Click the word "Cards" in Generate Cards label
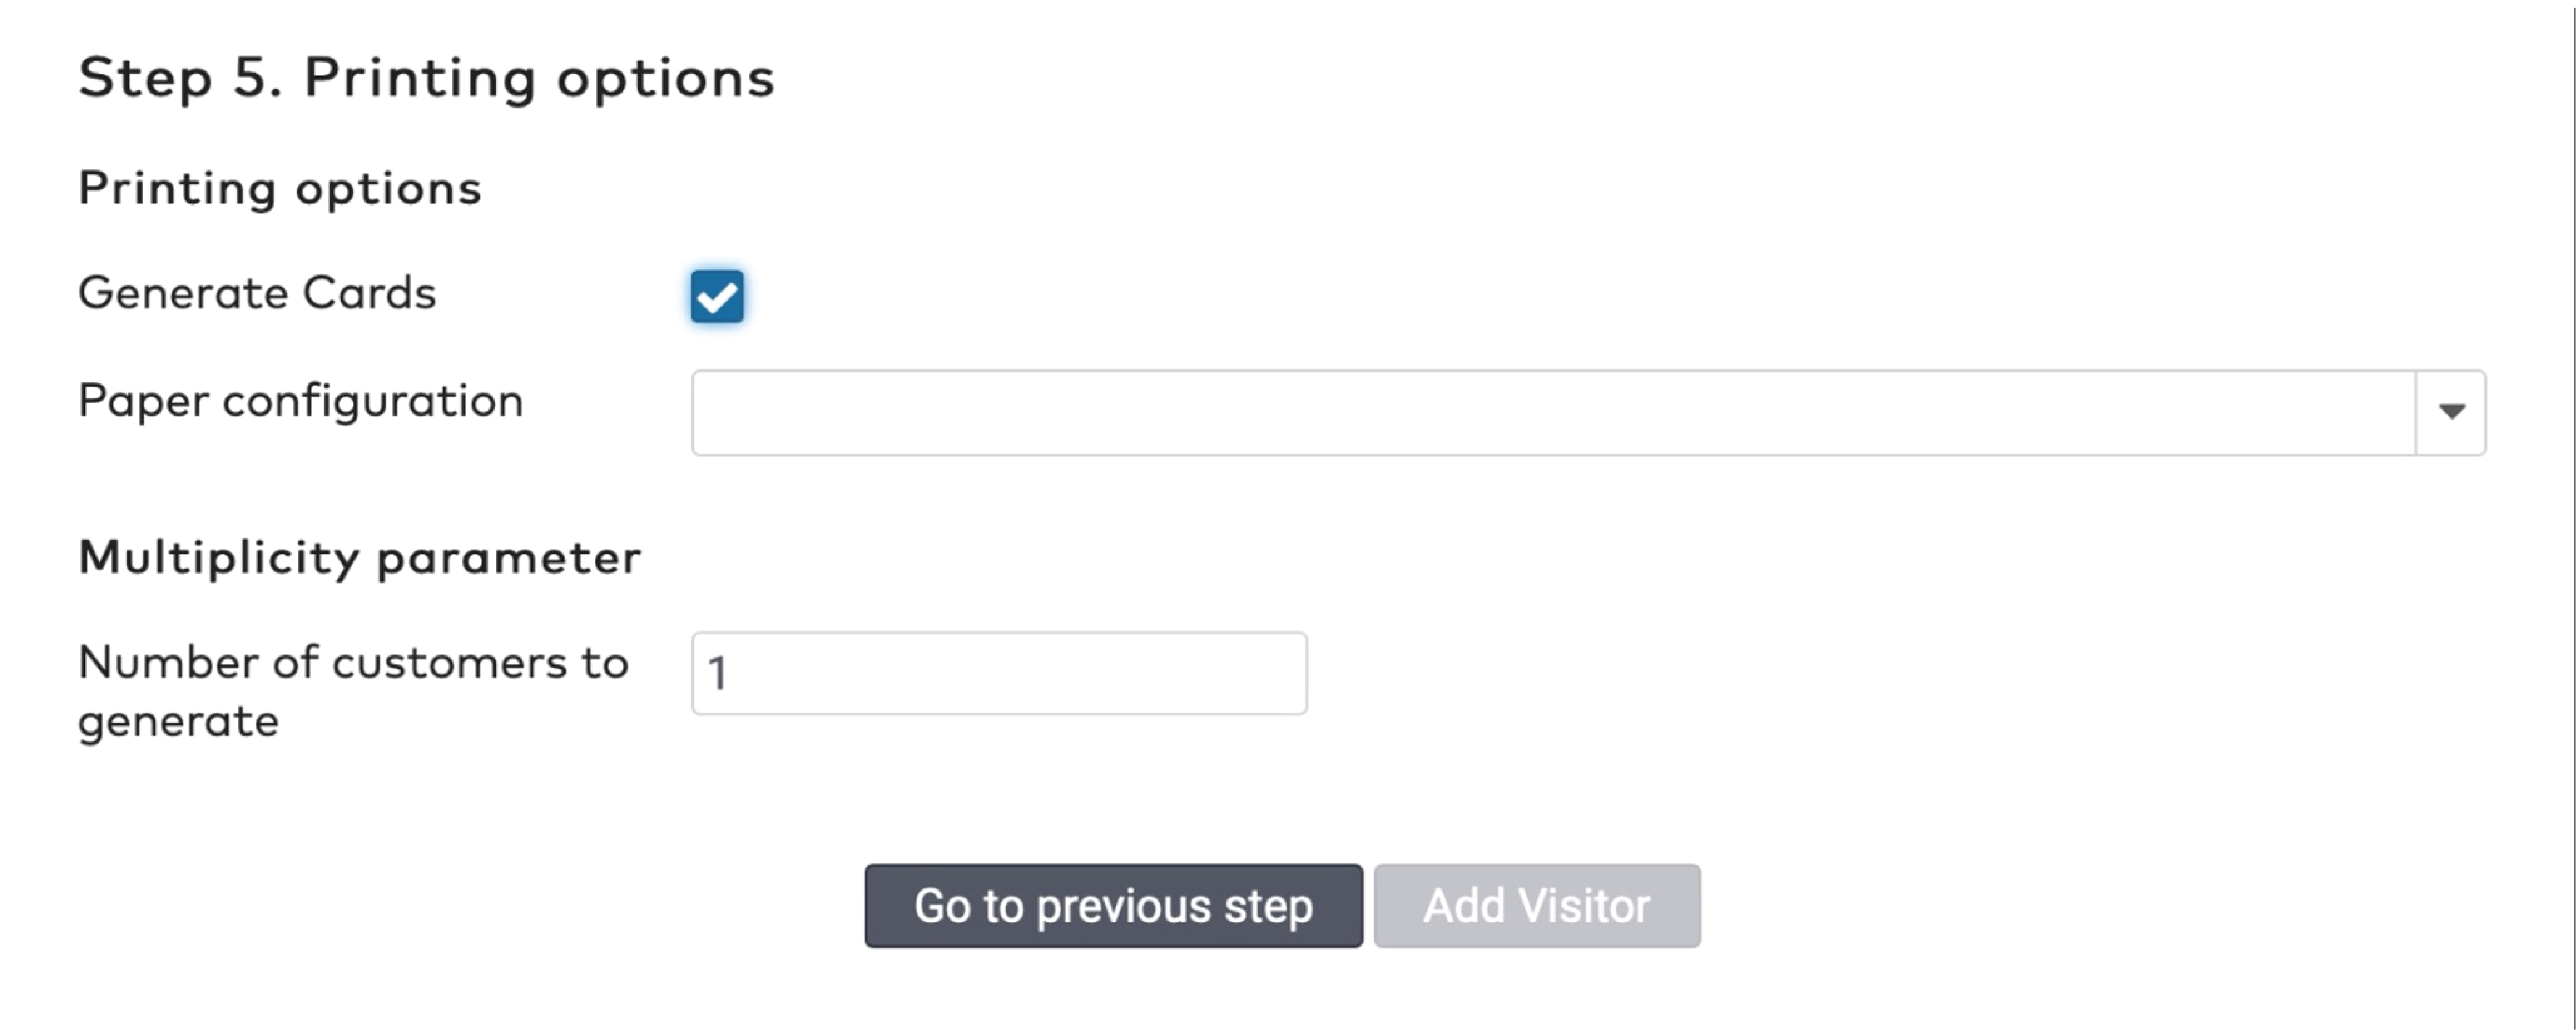This screenshot has height=1030, width=2576. [369, 293]
